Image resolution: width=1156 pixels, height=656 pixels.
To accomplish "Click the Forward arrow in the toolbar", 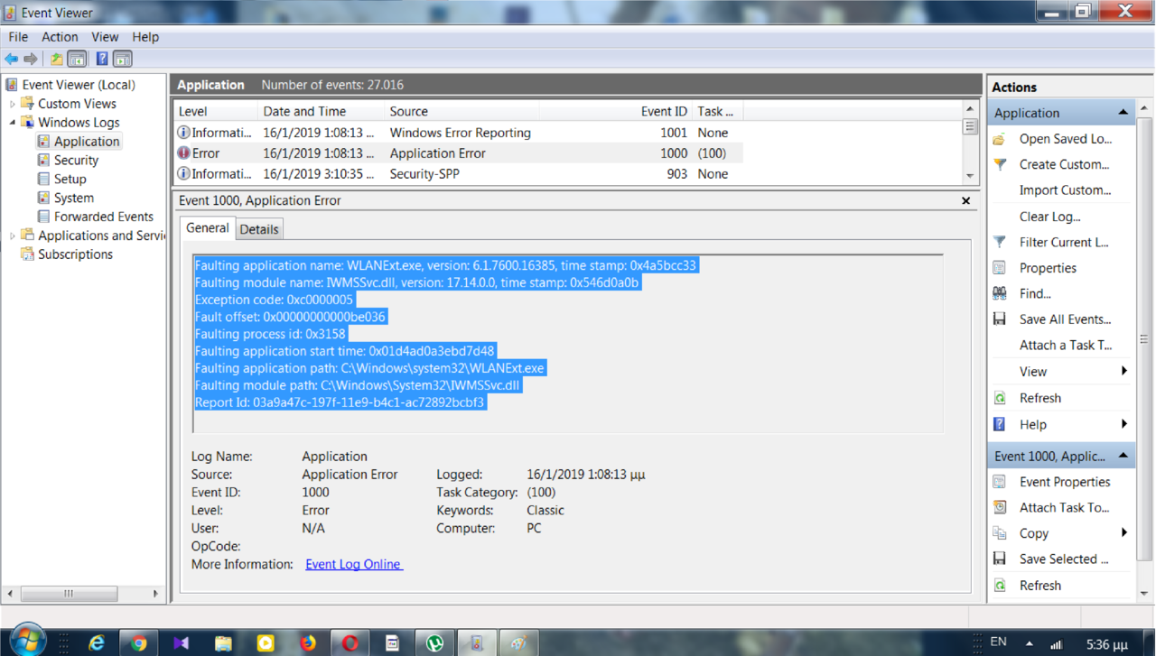I will pos(31,60).
